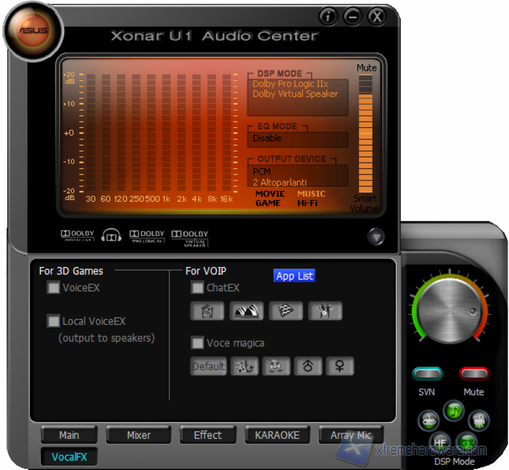
Task: Tick the Local VoiceEX checkbox
Action: click(53, 321)
